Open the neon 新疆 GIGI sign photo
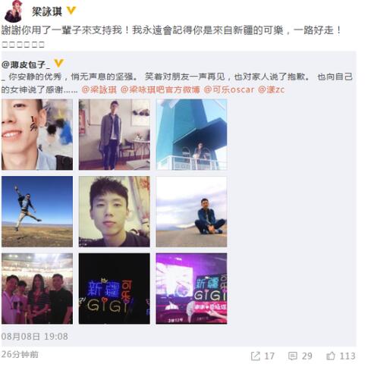The image size is (371, 367). click(x=115, y=289)
